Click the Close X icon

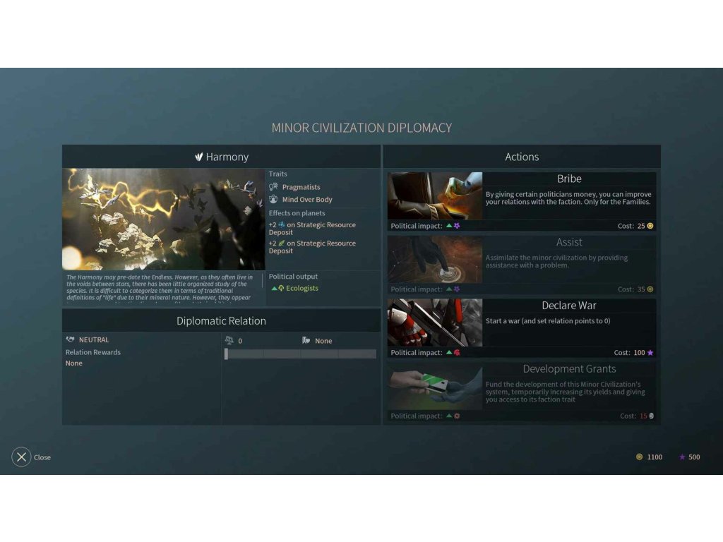(21, 457)
